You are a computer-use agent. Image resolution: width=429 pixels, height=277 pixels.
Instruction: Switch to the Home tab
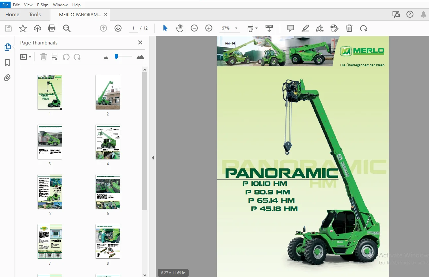pyautogui.click(x=12, y=15)
